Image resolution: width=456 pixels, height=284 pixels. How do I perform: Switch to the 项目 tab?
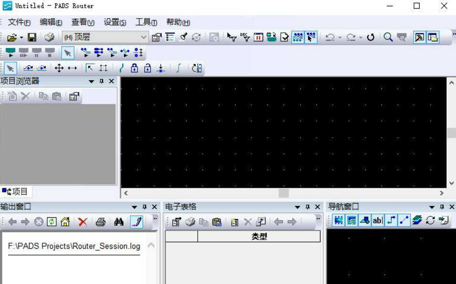15,192
